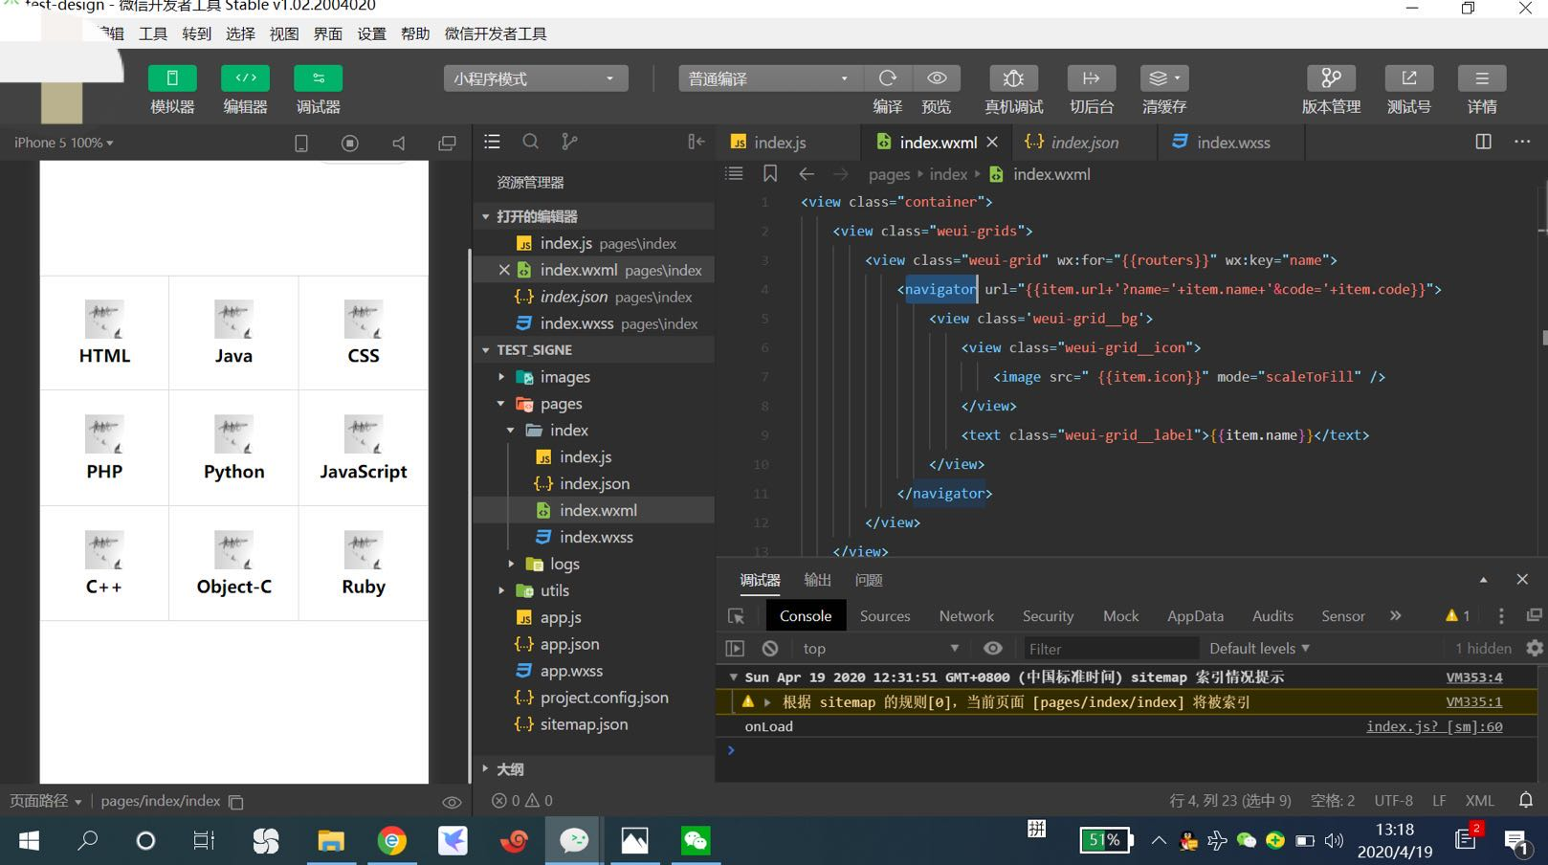The width and height of the screenshot is (1548, 865).
Task: Toggle the 调试器 debugger panel button
Action: tap(319, 78)
